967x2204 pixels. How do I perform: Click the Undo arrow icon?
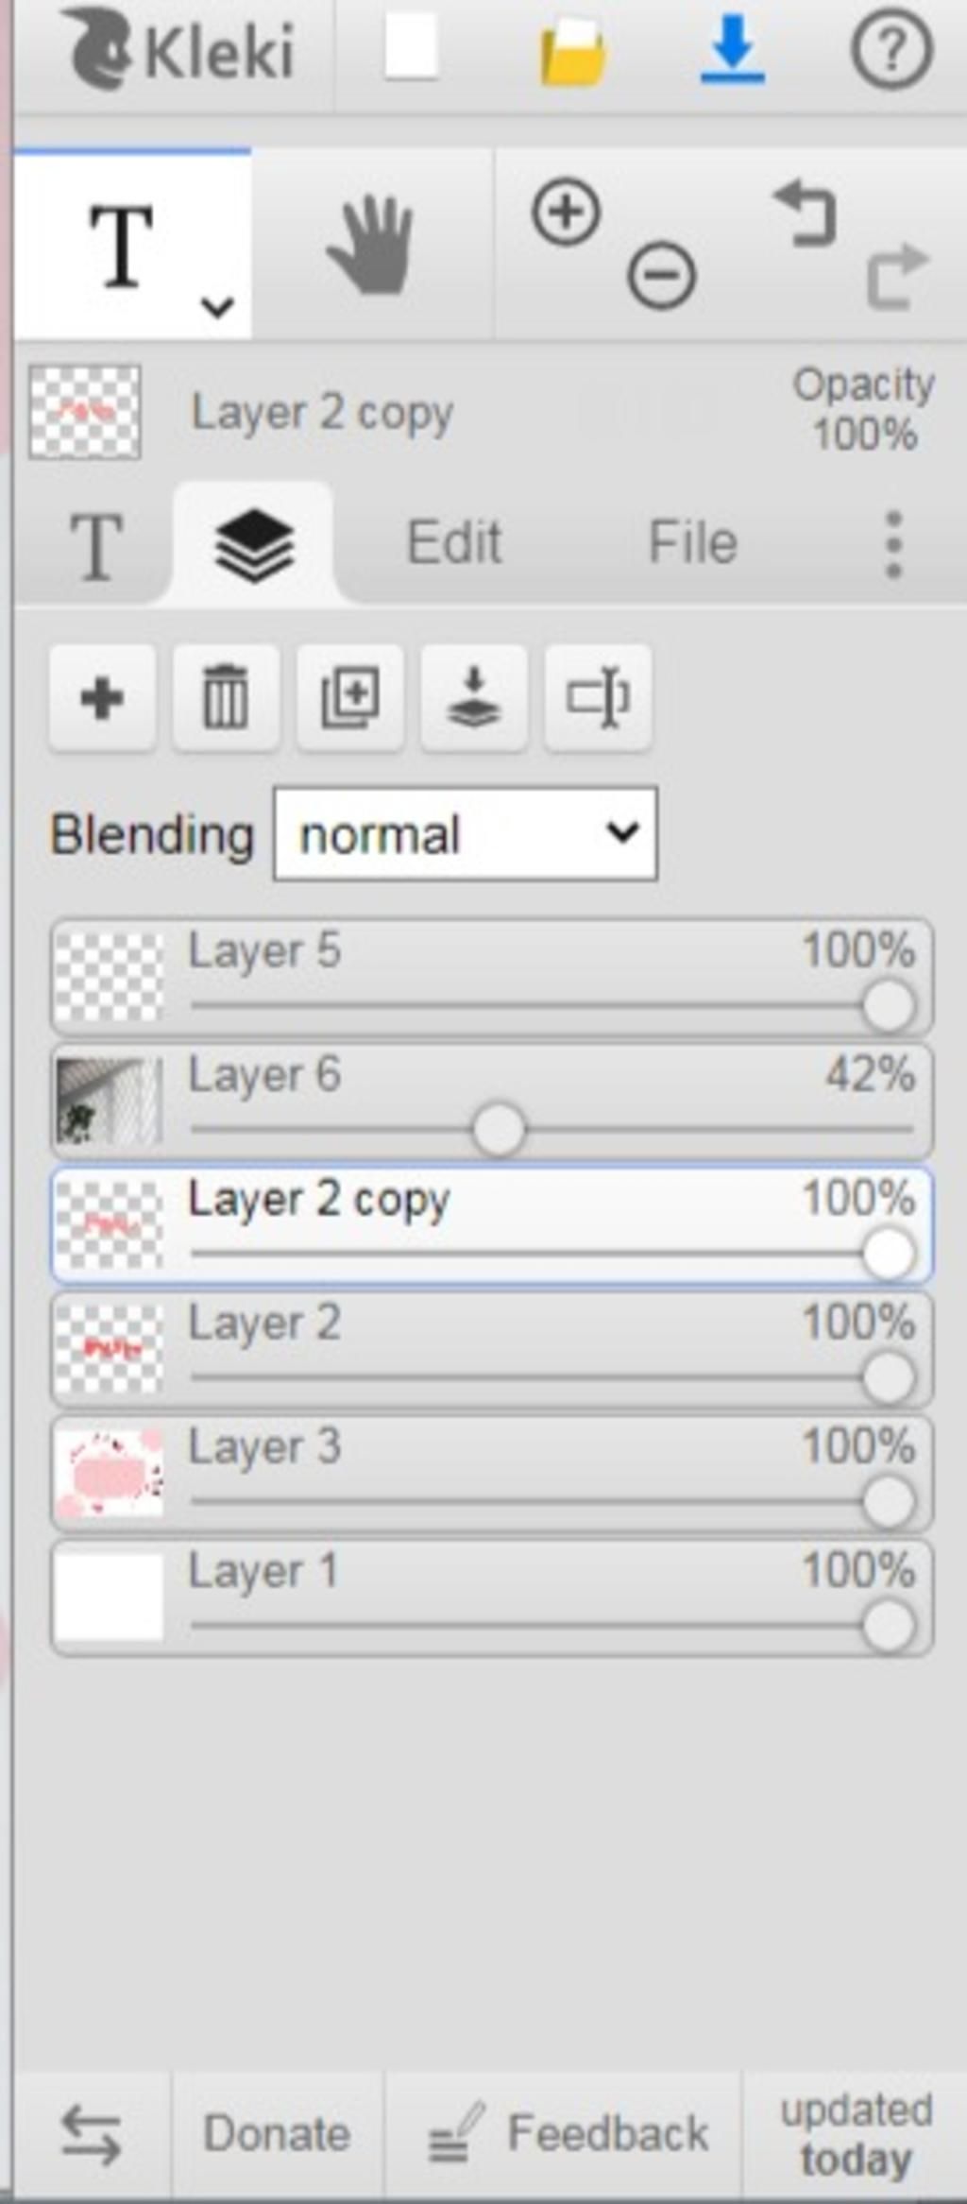click(806, 214)
